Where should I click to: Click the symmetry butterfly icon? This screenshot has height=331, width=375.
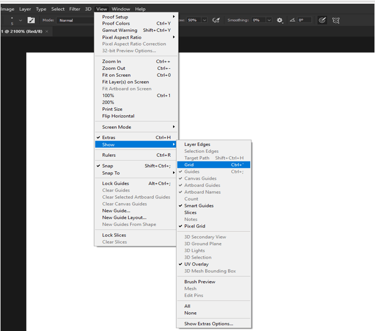coord(336,20)
